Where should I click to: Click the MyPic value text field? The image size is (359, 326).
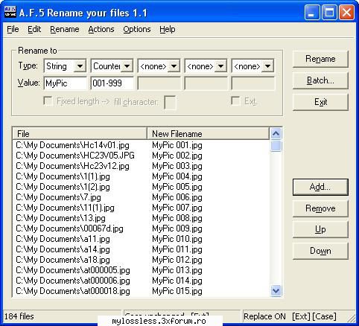click(66, 83)
